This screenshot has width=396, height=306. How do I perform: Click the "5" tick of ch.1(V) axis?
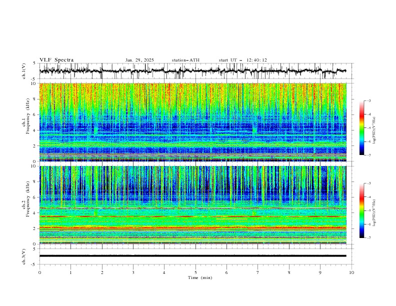[34, 63]
